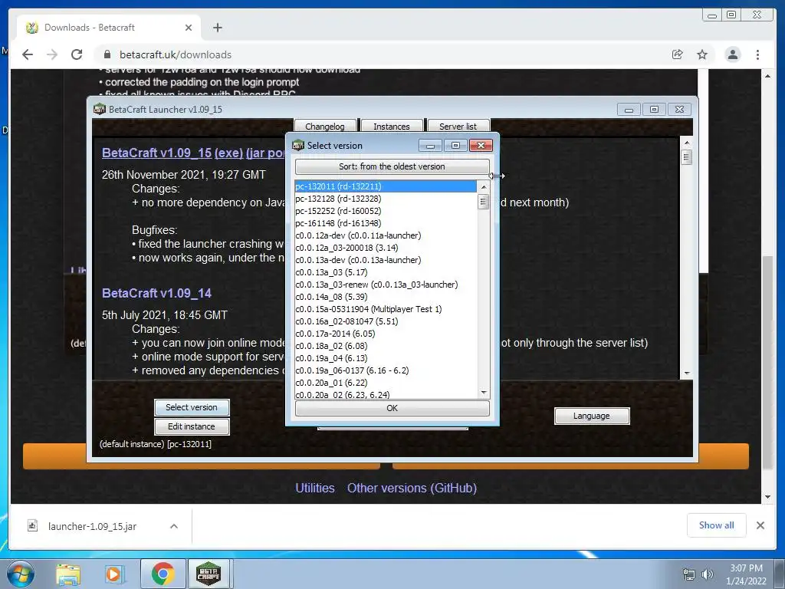Screen dimensions: 785x589
Task: Click Chrome icon in taskbar
Action: coord(163,574)
